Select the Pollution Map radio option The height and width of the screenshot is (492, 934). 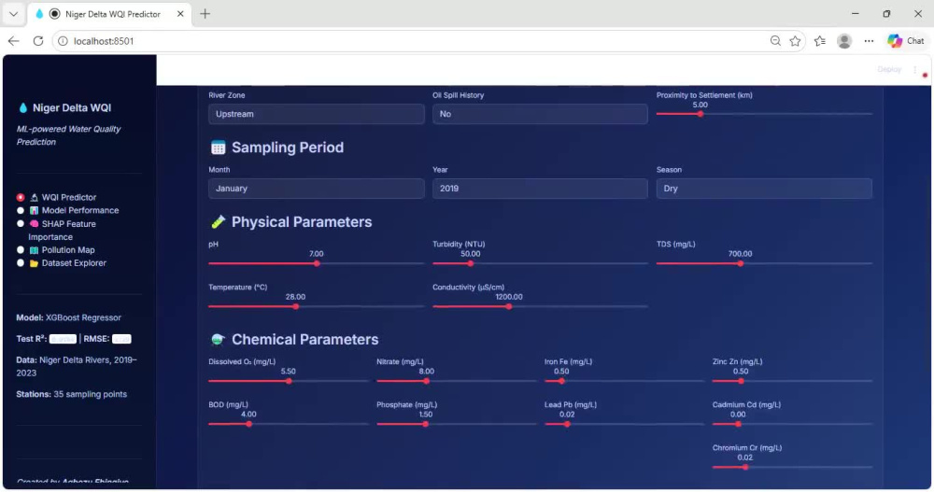pyautogui.click(x=21, y=250)
